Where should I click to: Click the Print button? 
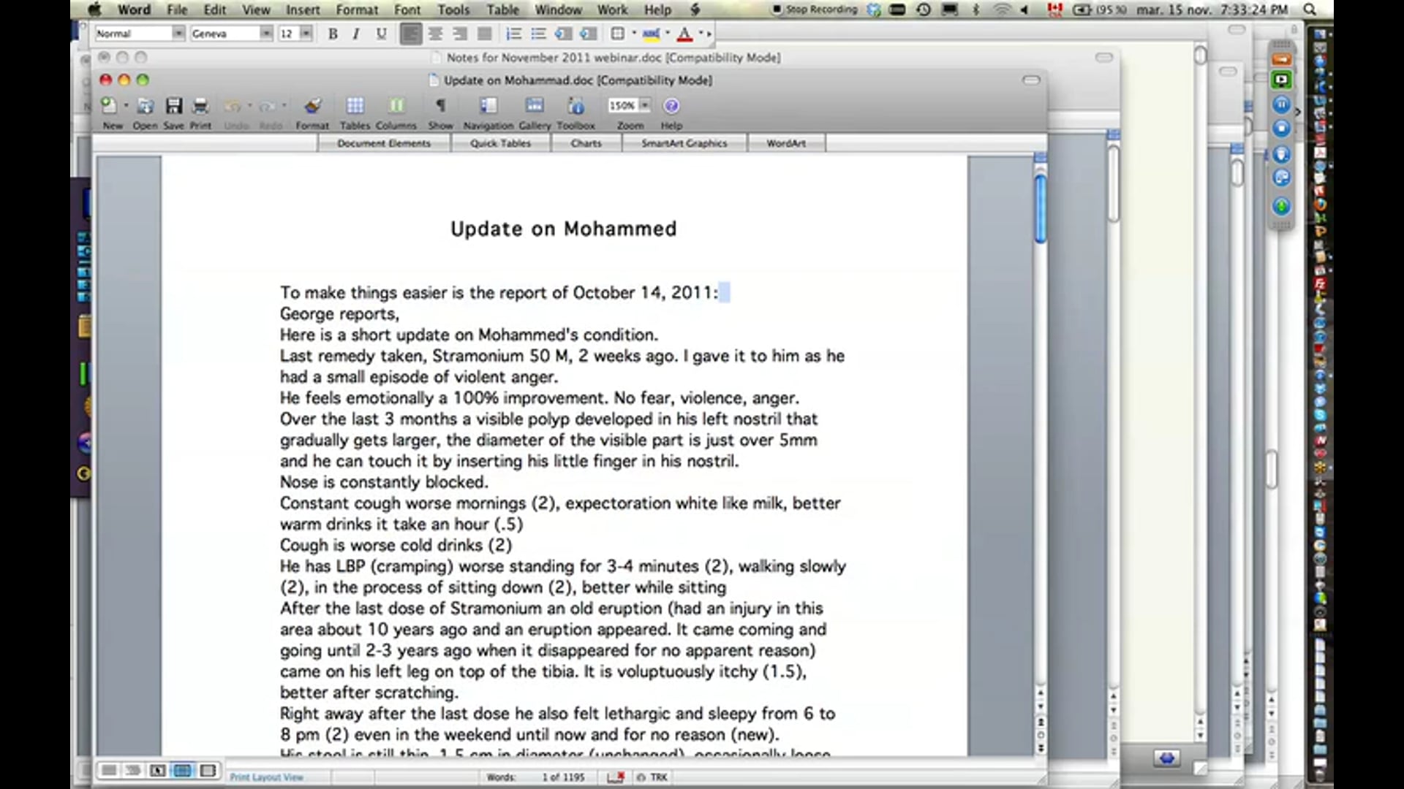click(200, 106)
